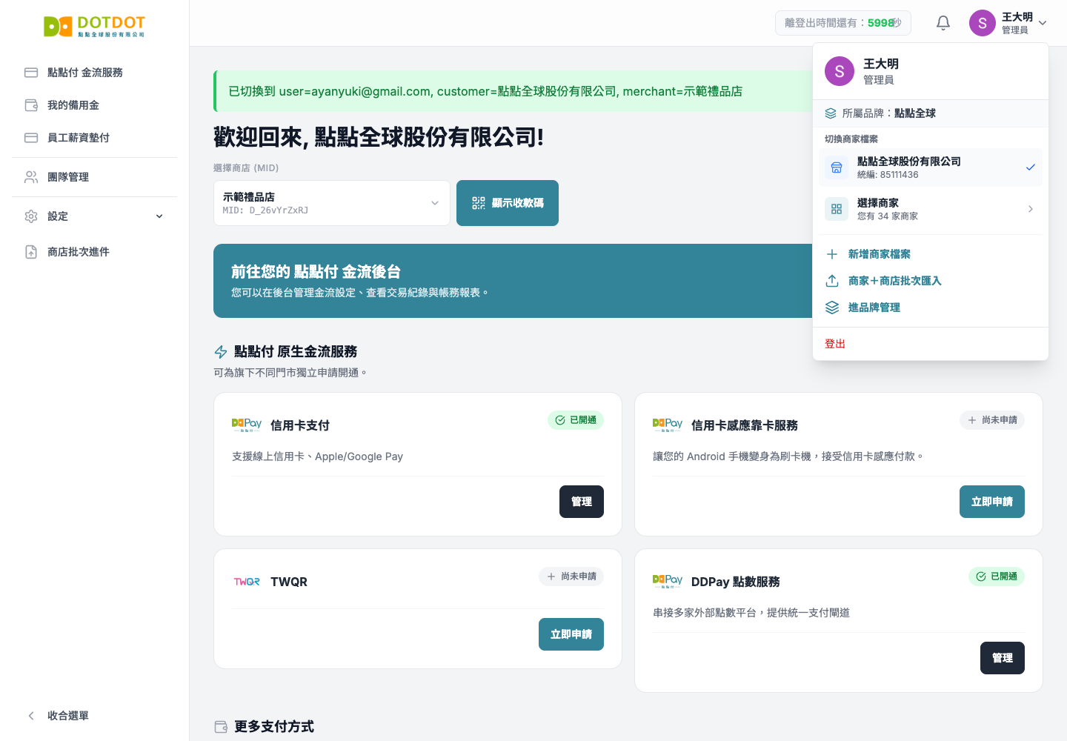
Task: Click 管理 on 信用卡支付 card
Action: (582, 502)
